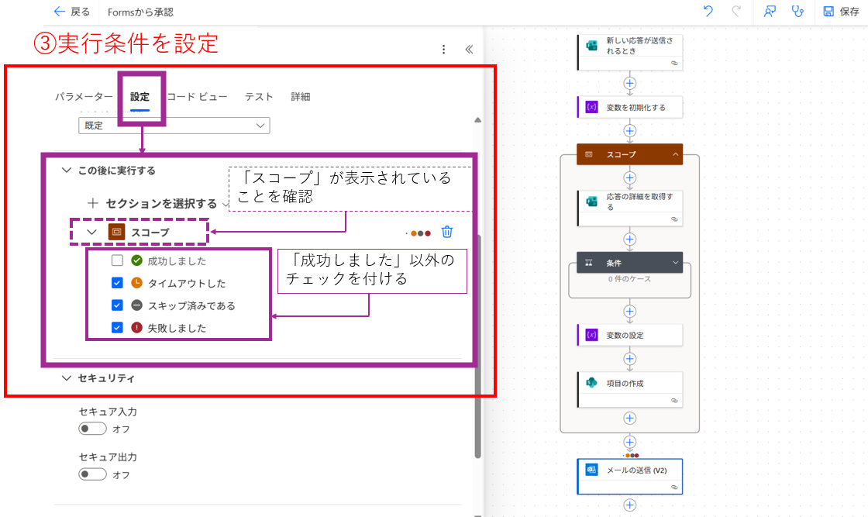Click the plus icon below メールの送信 node
Screen dimensions: 868x517
(x=630, y=505)
